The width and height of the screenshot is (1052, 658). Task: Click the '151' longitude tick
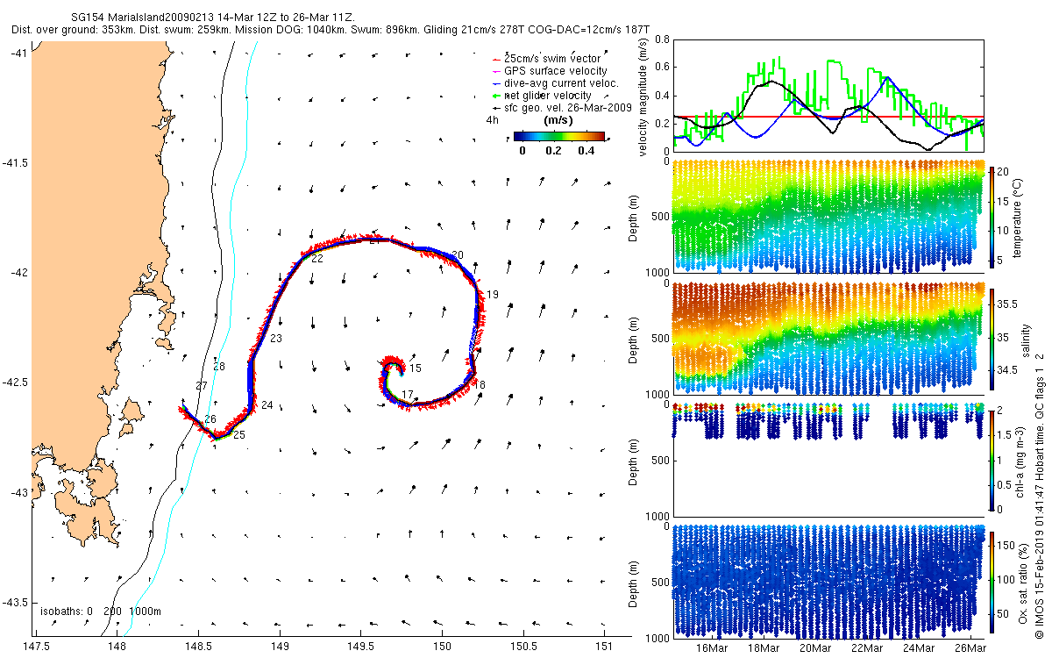point(606,646)
